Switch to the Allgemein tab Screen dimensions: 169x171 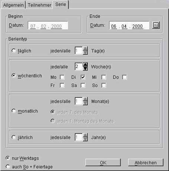(x=13, y=5)
